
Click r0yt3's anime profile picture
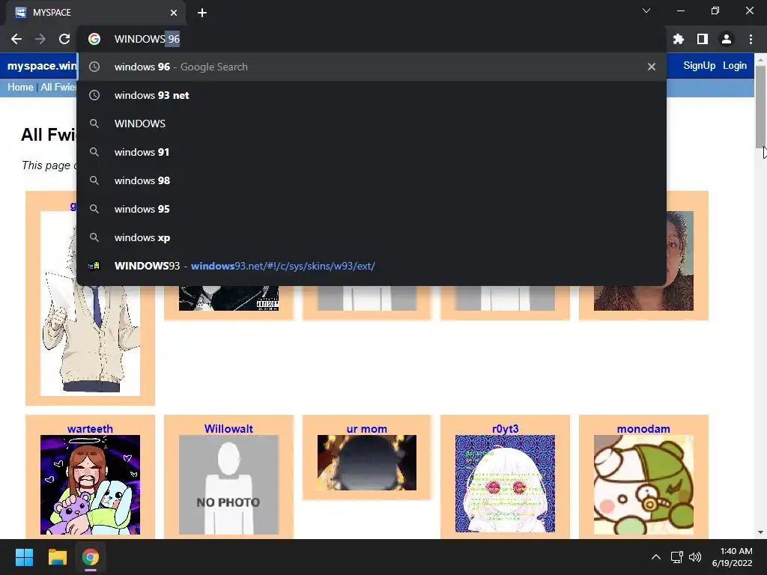pos(506,484)
